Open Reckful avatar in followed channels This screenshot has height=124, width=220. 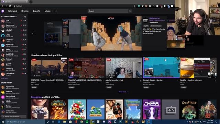pos(3,60)
